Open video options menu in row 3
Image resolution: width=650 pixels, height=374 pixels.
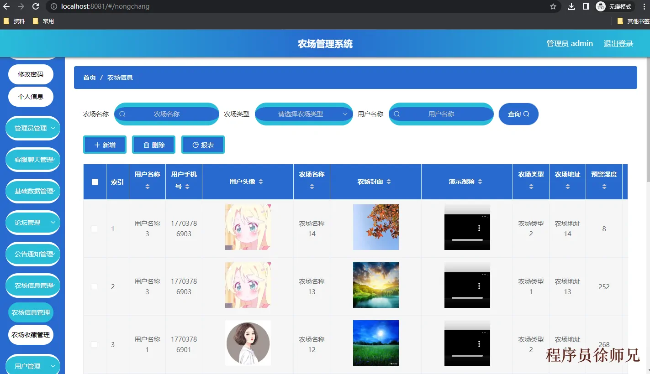click(479, 344)
